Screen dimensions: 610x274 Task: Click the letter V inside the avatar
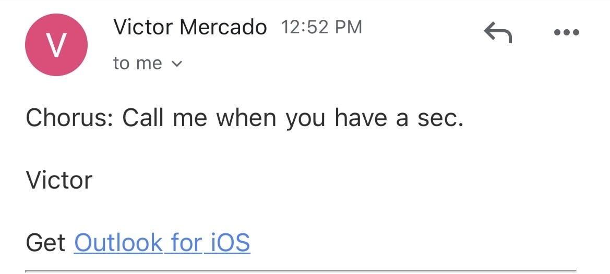[56, 45]
